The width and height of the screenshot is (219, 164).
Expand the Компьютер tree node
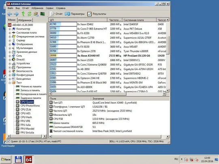(x=10, y=29)
